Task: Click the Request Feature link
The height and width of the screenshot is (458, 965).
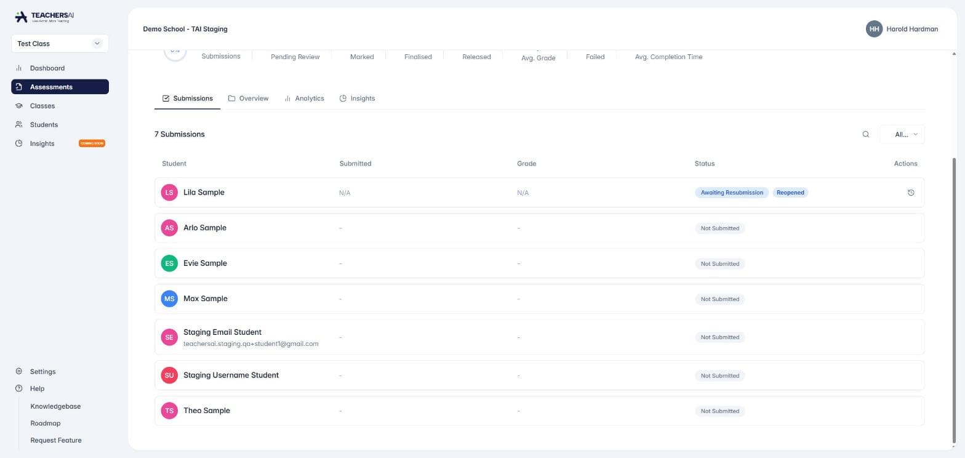Action: pos(56,440)
